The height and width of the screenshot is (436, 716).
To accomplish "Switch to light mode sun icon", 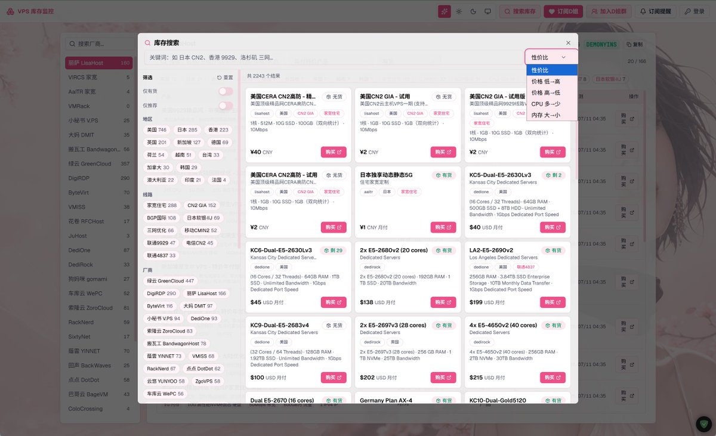I will pyautogui.click(x=459, y=11).
